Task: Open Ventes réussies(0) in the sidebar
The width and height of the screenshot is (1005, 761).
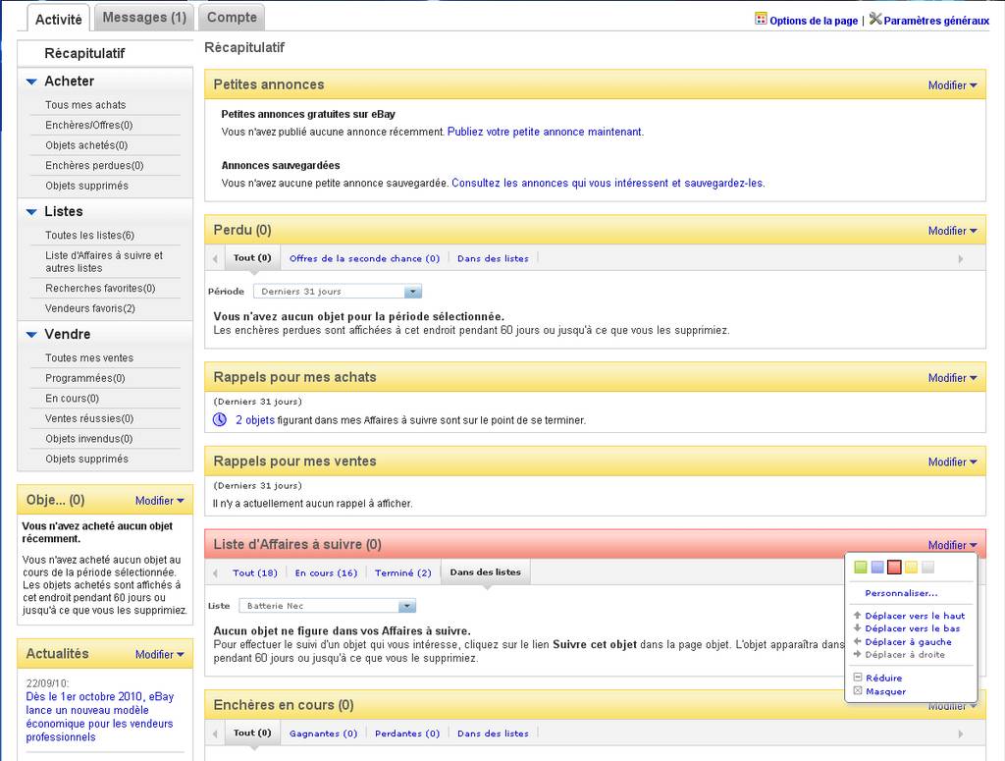Action: click(89, 418)
